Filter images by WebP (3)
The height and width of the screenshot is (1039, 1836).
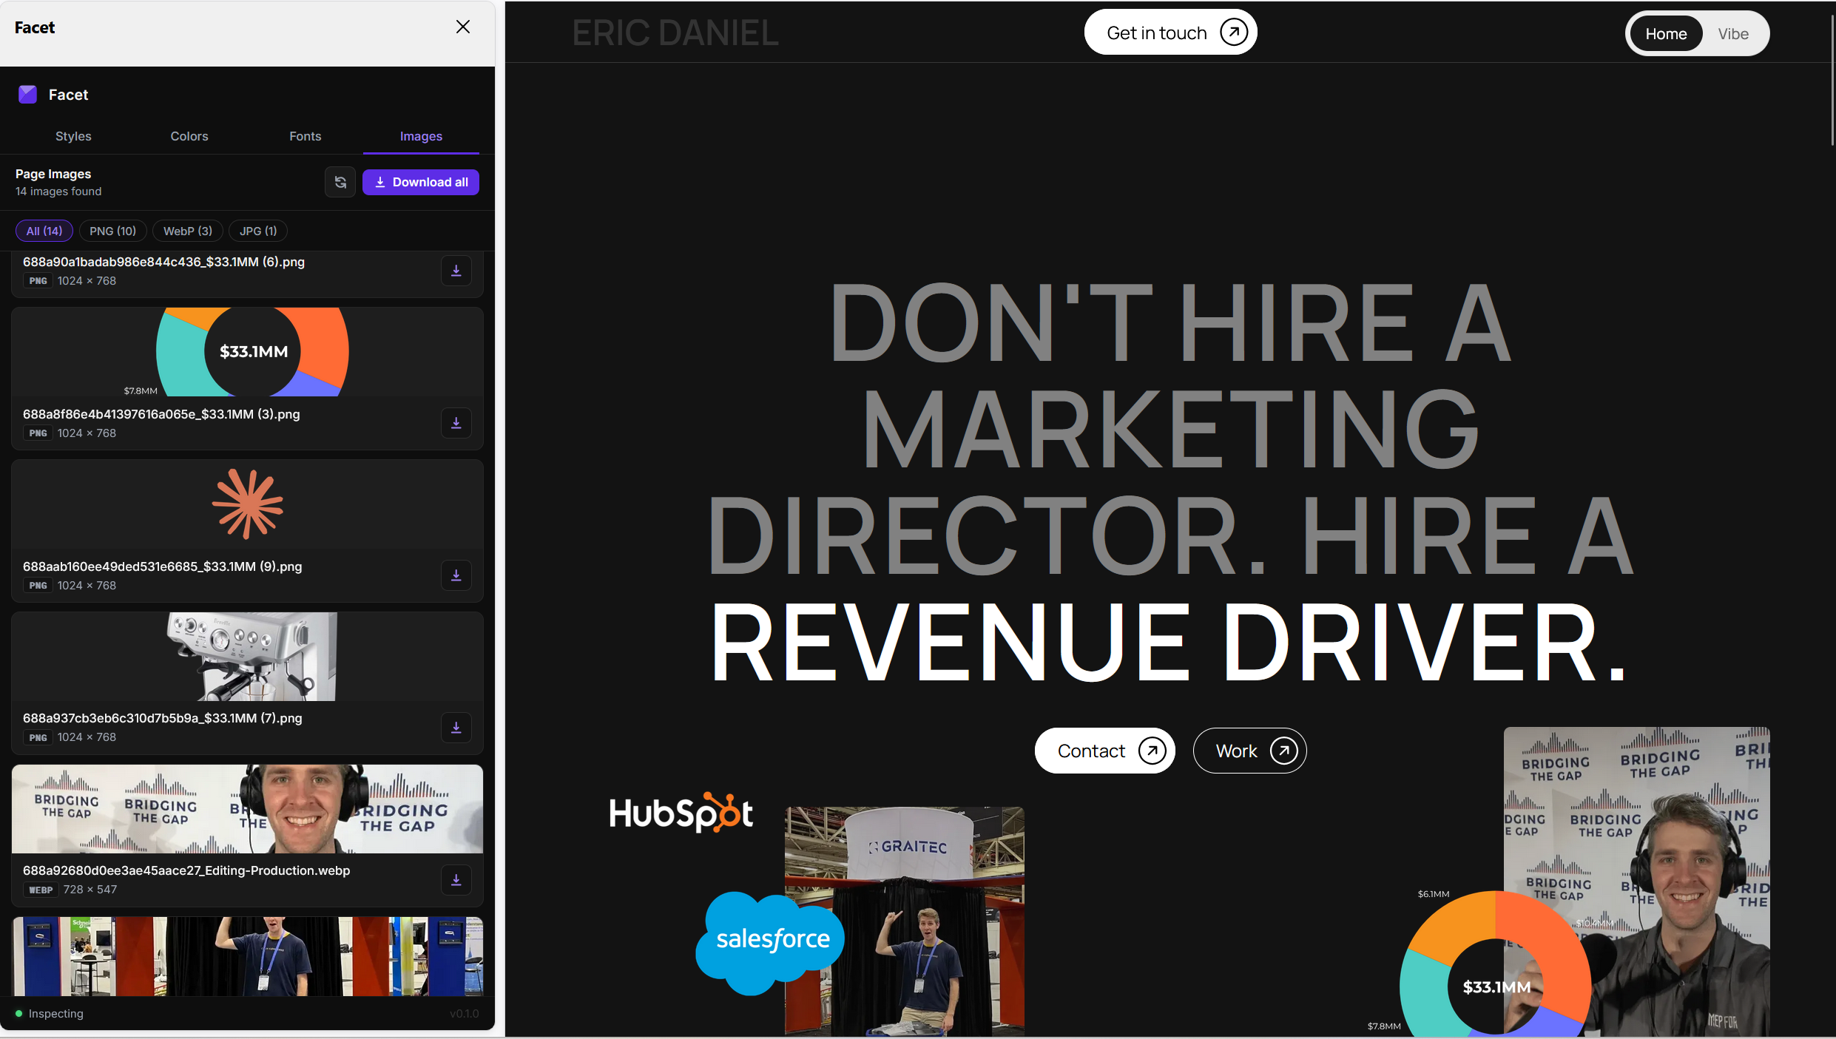pos(187,231)
